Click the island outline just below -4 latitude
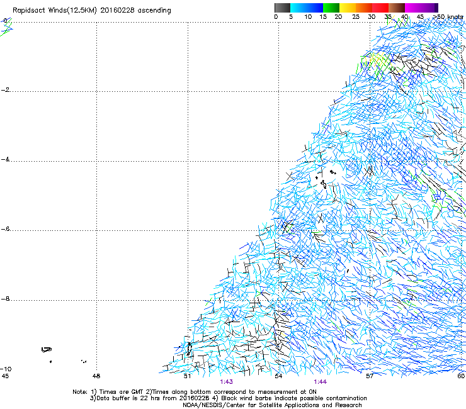Screen dimensions: 466x409 point(324,184)
